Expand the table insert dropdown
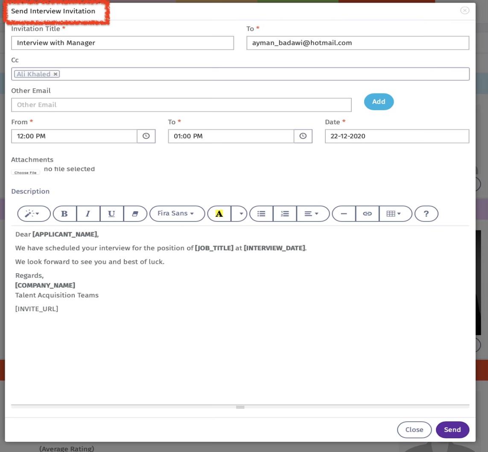The width and height of the screenshot is (488, 452). pyautogui.click(x=395, y=214)
